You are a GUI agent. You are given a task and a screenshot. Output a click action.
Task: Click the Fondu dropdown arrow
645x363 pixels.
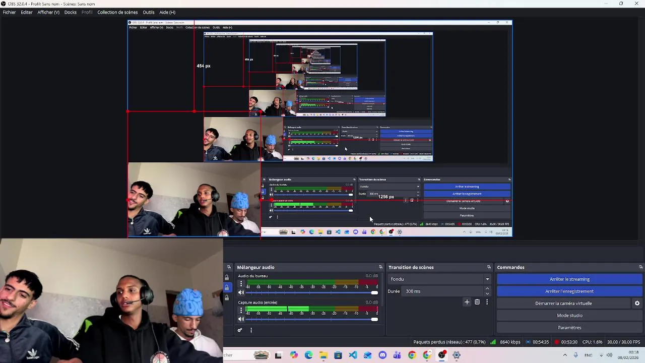coord(487,279)
